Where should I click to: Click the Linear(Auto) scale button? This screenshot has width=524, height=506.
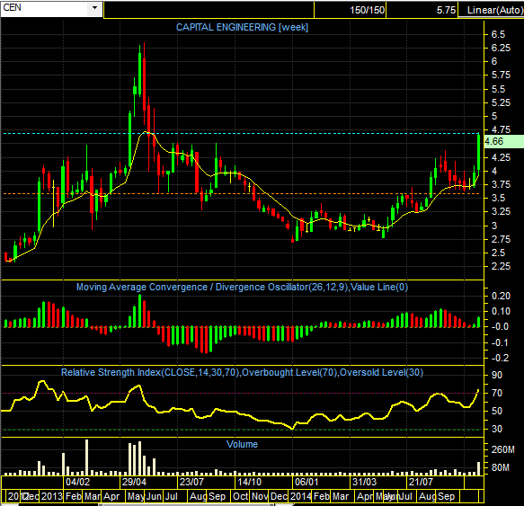492,10
